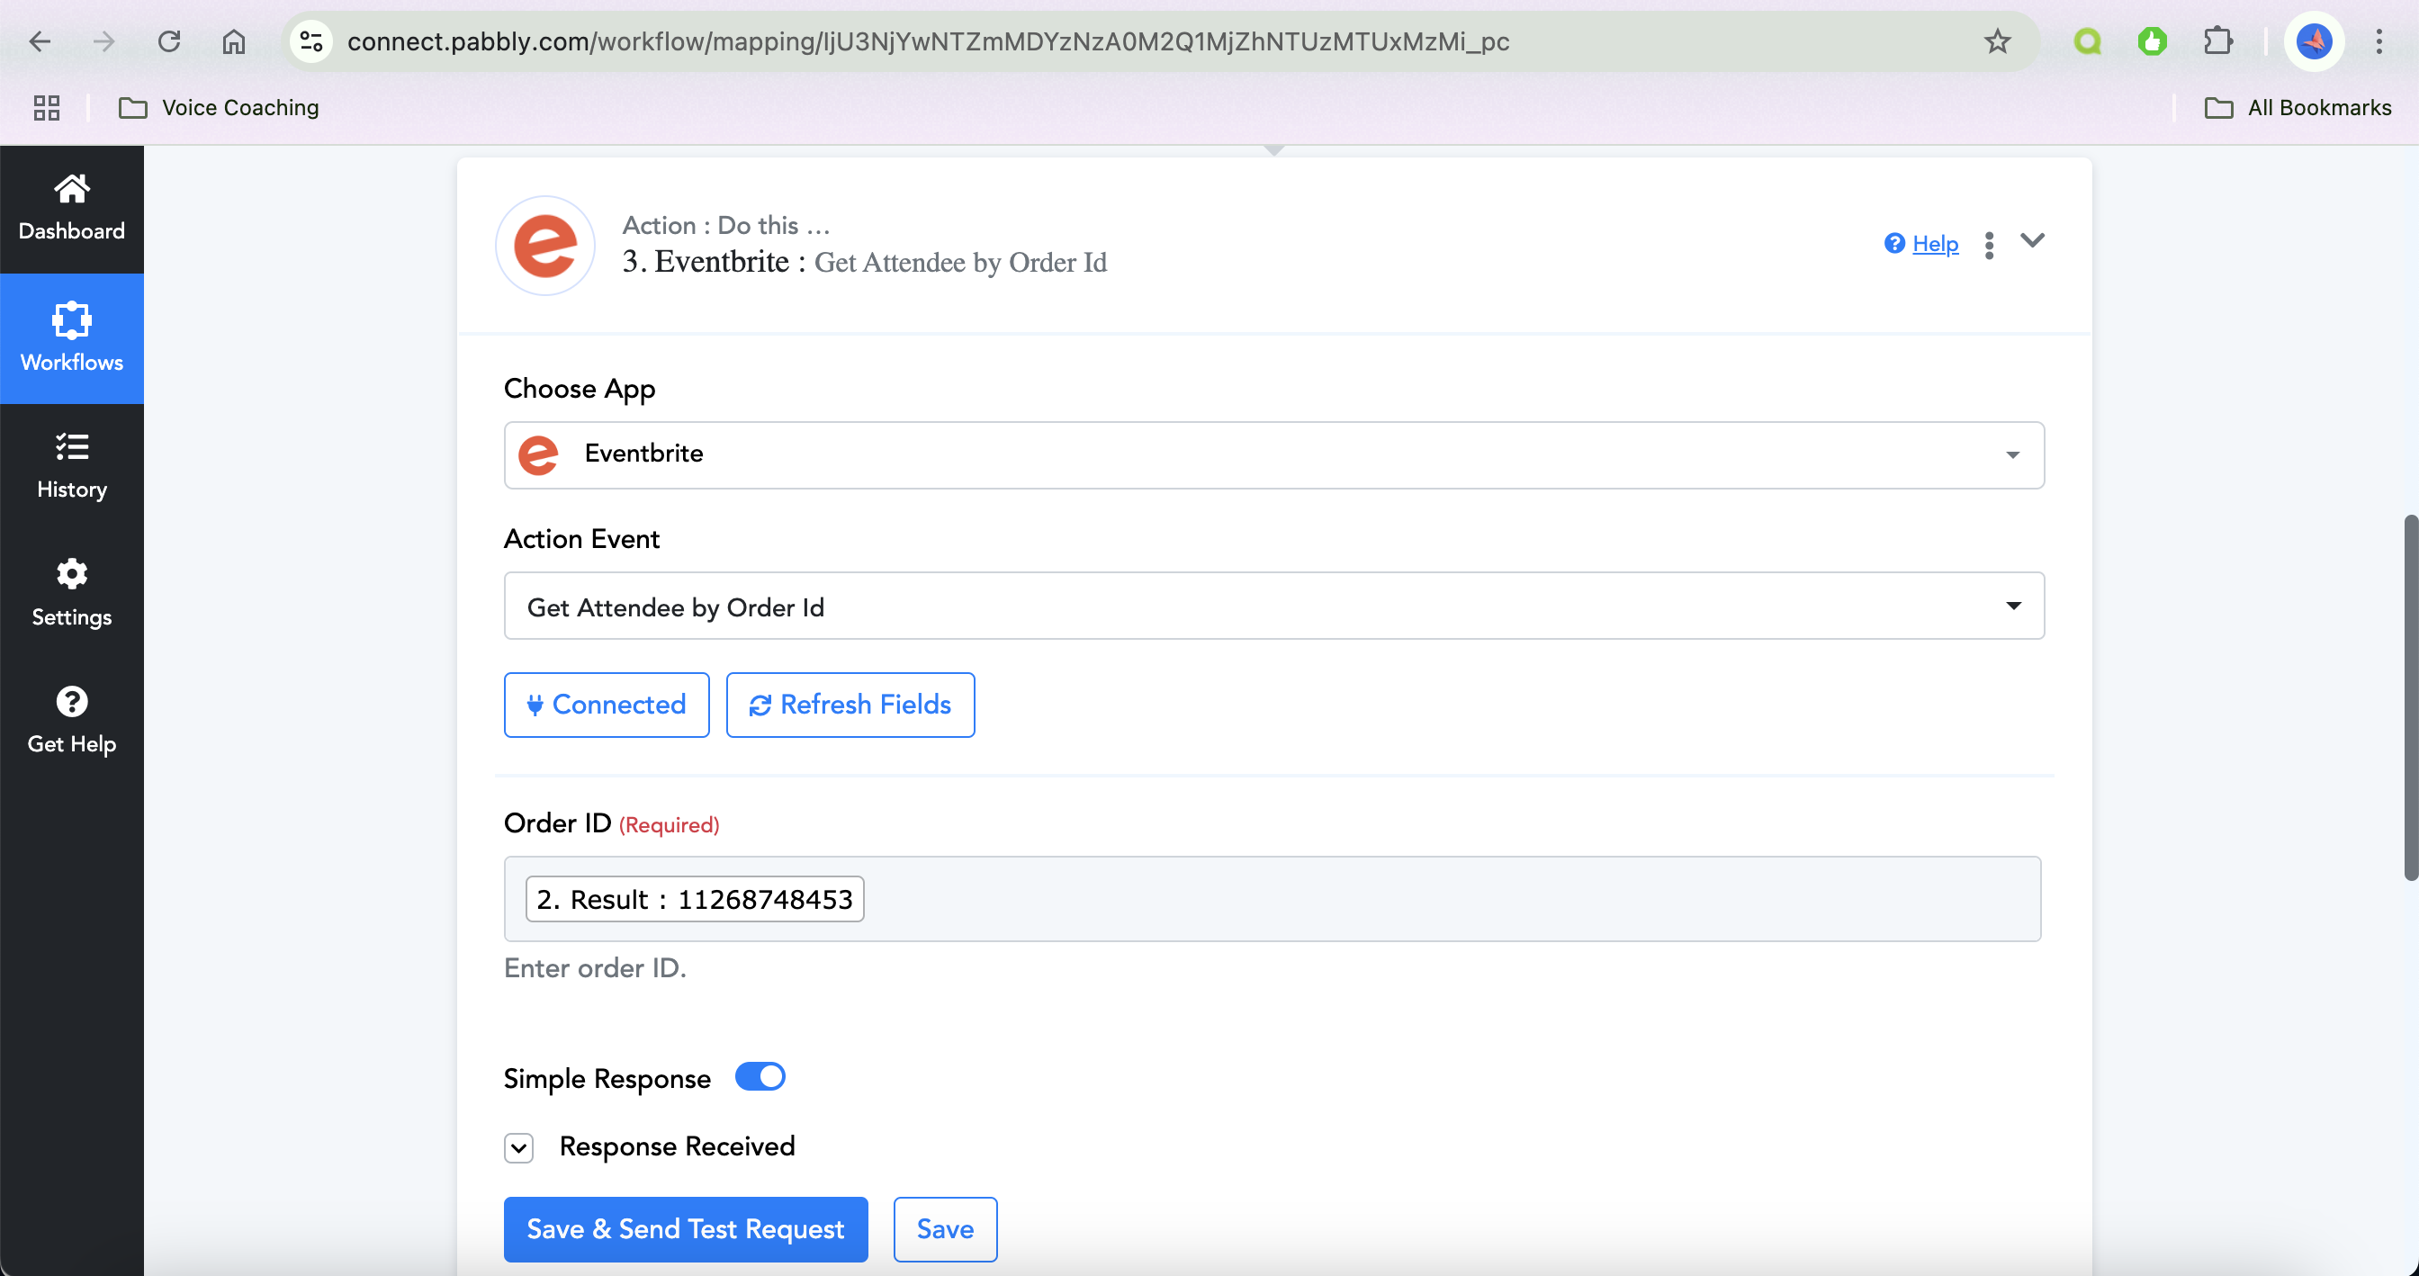The width and height of the screenshot is (2419, 1276).
Task: Open the Voice Coaching bookmark folder
Action: (219, 108)
